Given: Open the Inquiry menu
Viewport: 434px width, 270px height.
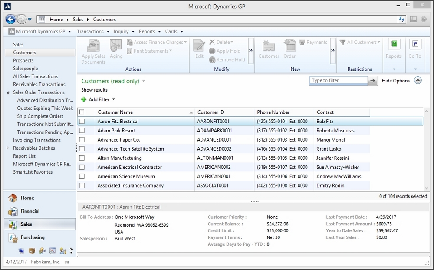Looking at the screenshot, I should [x=124, y=31].
